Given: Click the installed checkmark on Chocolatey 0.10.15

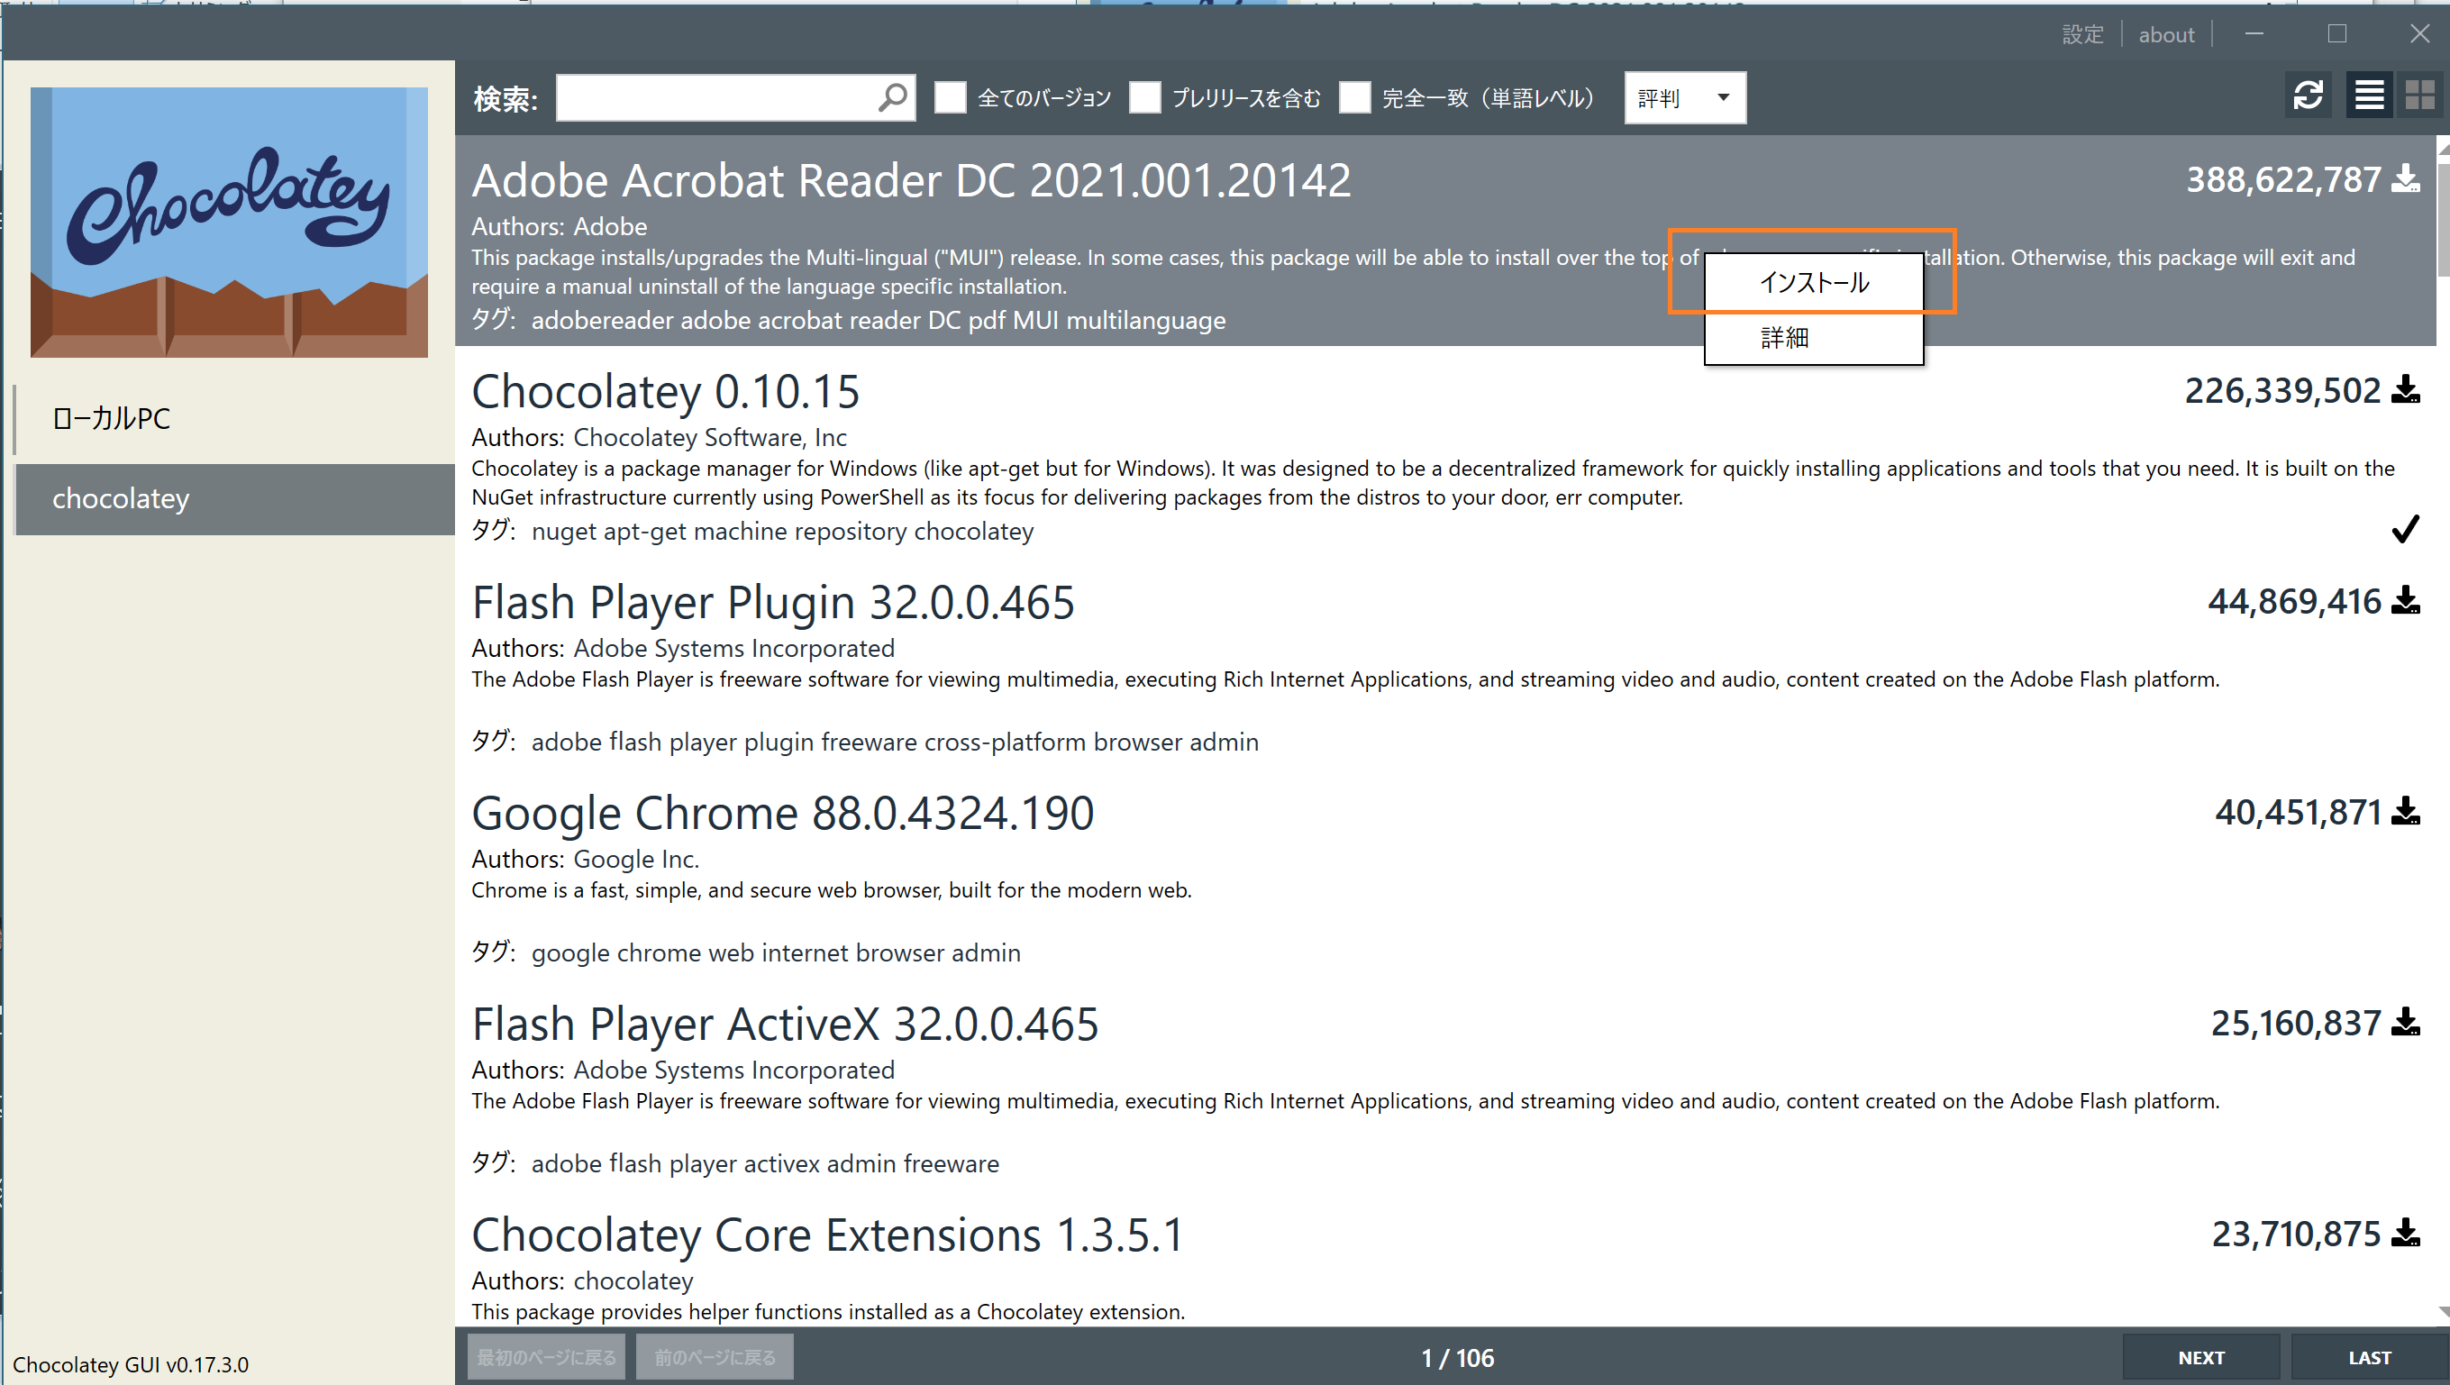Looking at the screenshot, I should [x=2405, y=529].
